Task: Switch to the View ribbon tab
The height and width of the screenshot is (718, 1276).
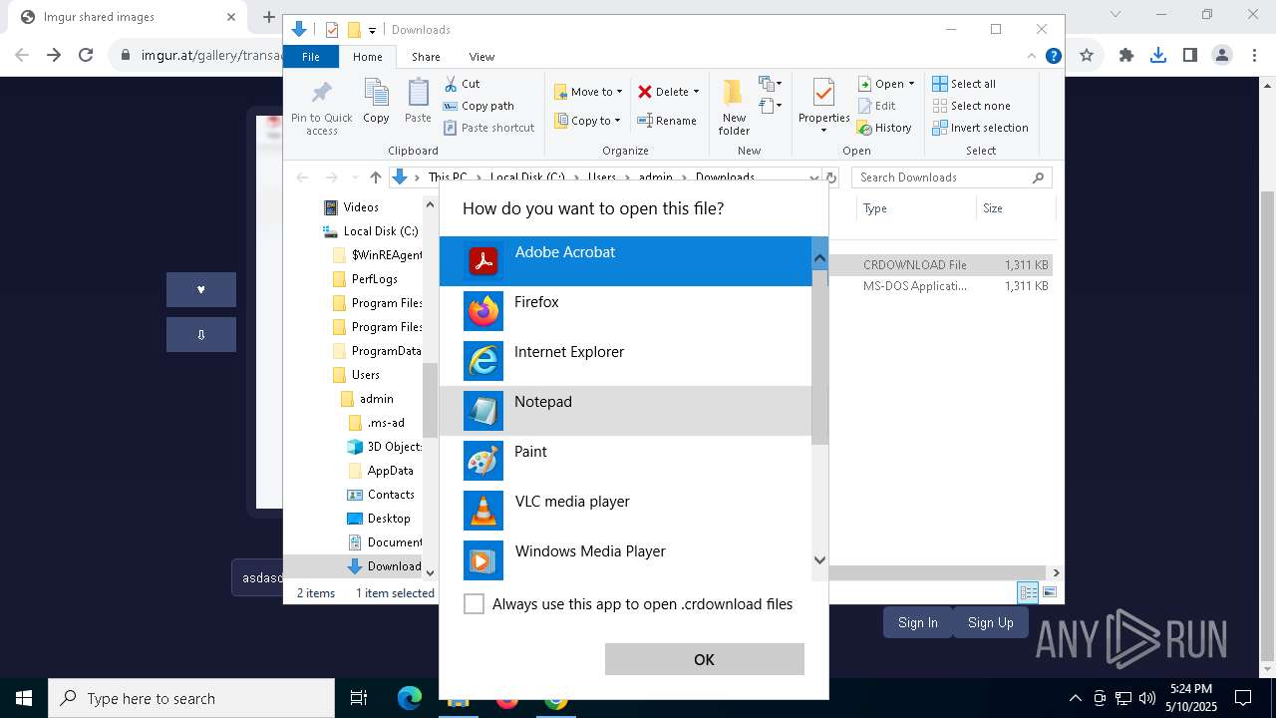Action: pos(481,57)
